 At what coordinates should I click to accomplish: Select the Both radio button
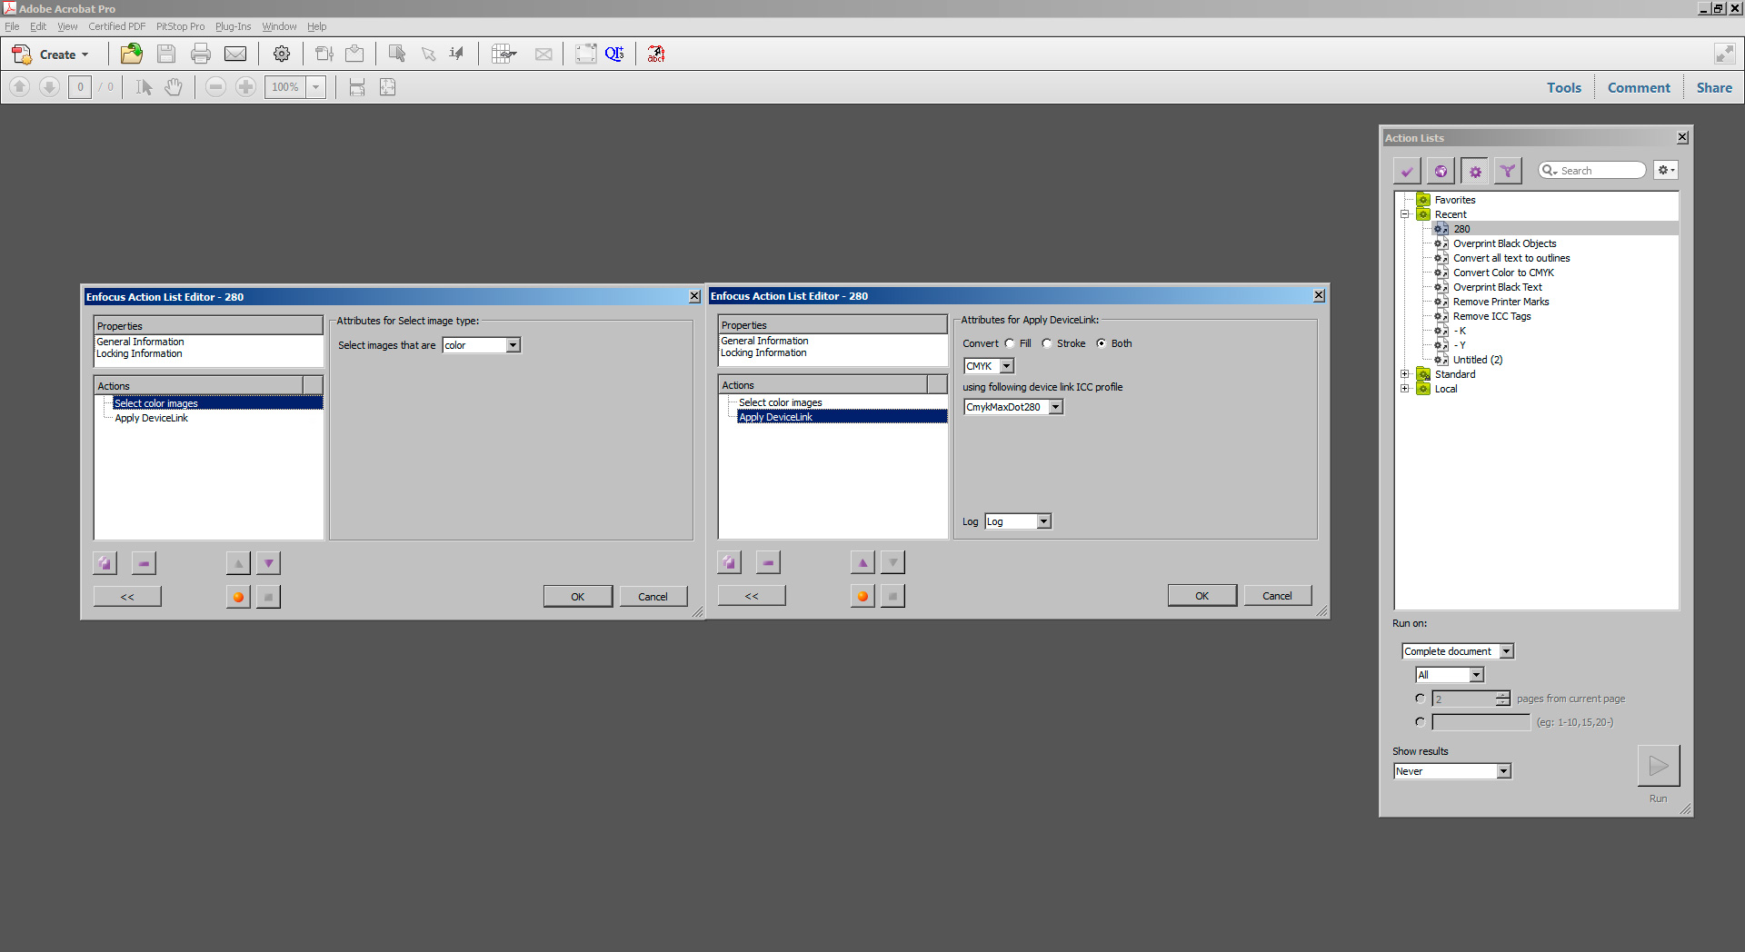1102,343
